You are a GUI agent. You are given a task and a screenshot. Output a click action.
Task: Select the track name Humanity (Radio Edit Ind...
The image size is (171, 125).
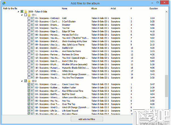click(76, 68)
